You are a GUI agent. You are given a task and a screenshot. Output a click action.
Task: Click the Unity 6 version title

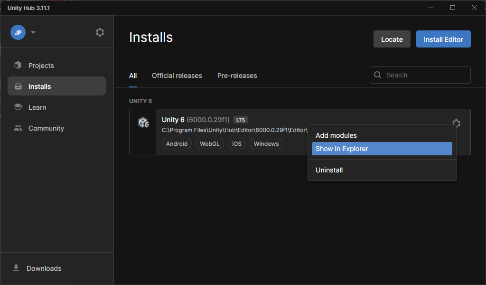[x=196, y=120]
